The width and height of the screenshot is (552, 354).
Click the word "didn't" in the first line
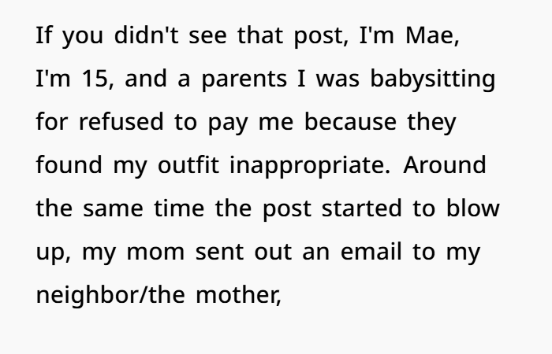[x=146, y=35]
